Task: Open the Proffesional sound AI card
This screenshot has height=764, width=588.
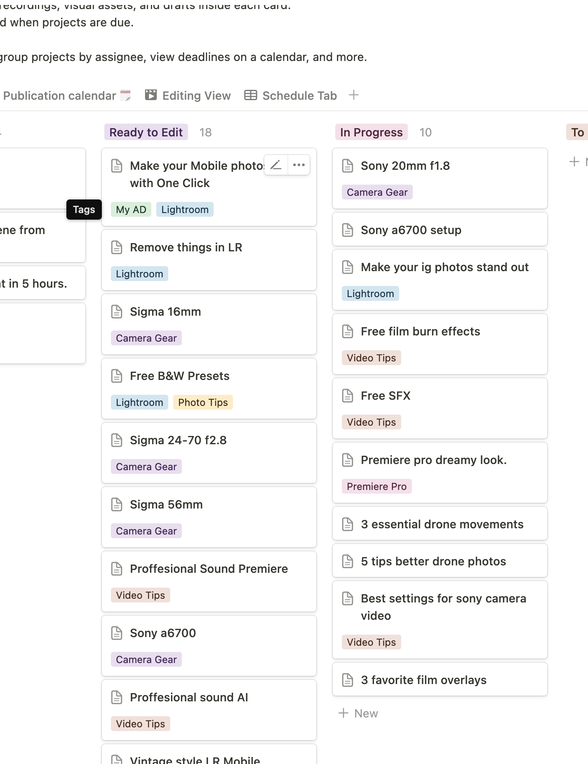Action: 189,698
